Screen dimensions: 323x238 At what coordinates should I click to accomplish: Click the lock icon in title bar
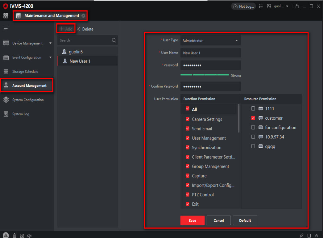(x=297, y=6)
